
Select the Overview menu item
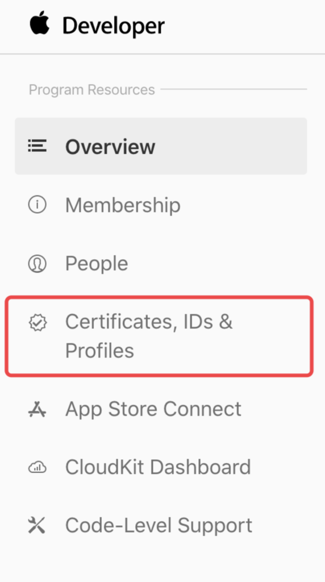(x=161, y=146)
